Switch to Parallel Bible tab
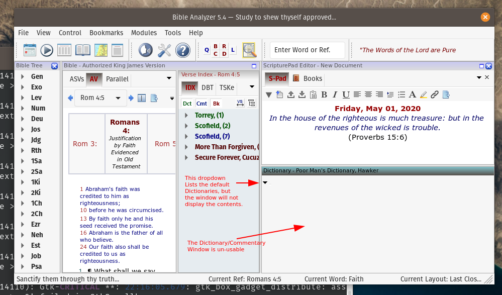The image size is (502, 295). tap(117, 79)
